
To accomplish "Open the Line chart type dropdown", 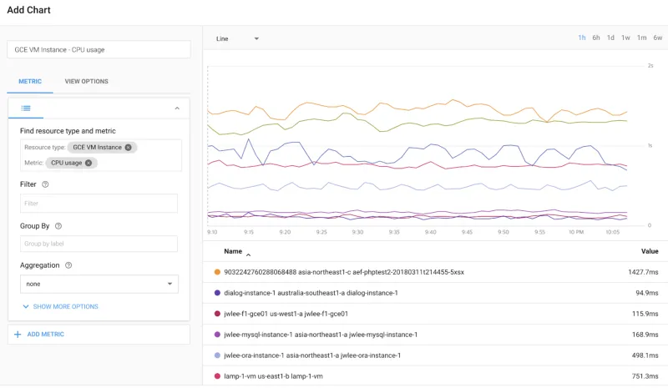I will pyautogui.click(x=238, y=38).
